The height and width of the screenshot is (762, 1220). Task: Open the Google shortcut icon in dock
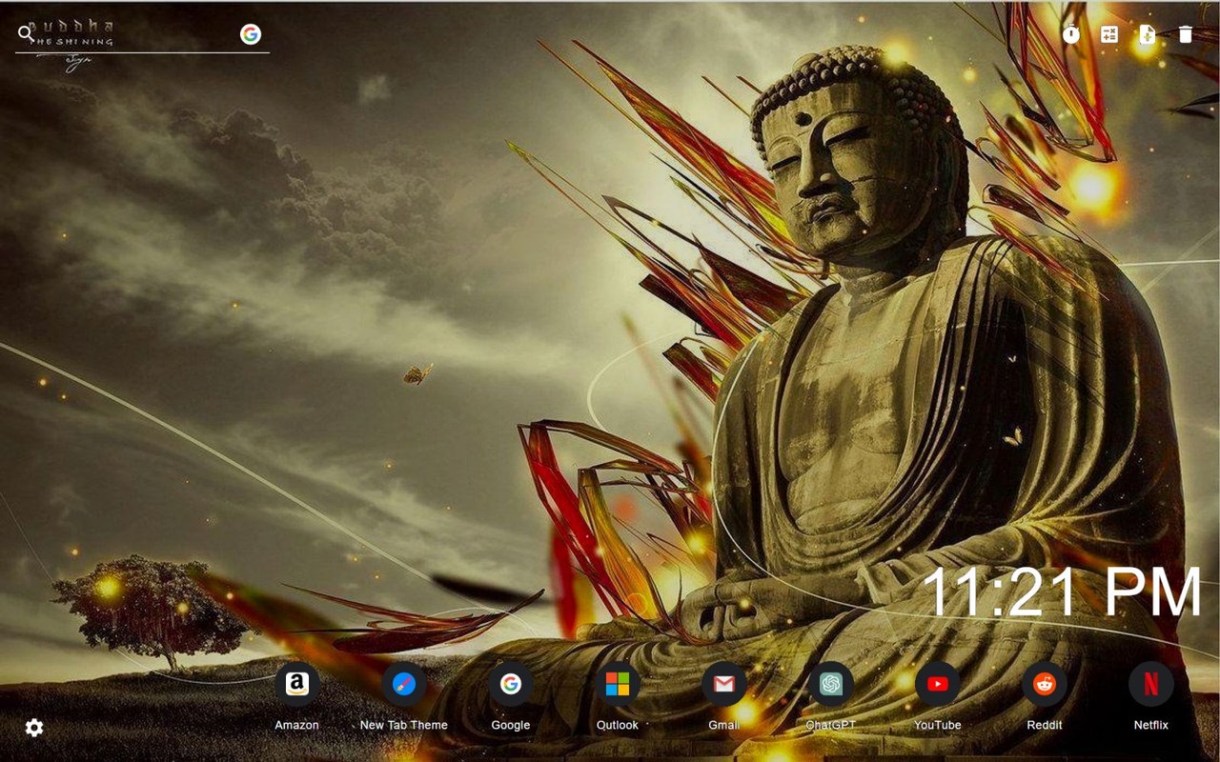click(x=511, y=684)
